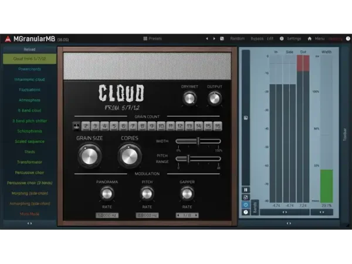The width and height of the screenshot is (352, 264).
Task: Set grain count to 2
Action: [86, 126]
